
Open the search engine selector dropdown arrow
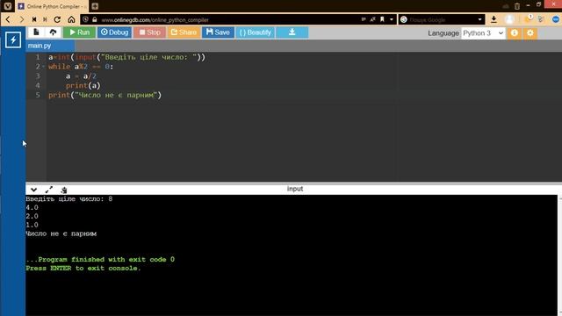480,19
